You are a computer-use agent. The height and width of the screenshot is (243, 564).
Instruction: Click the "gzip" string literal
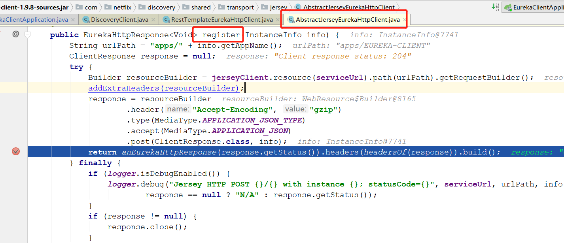tap(323, 109)
